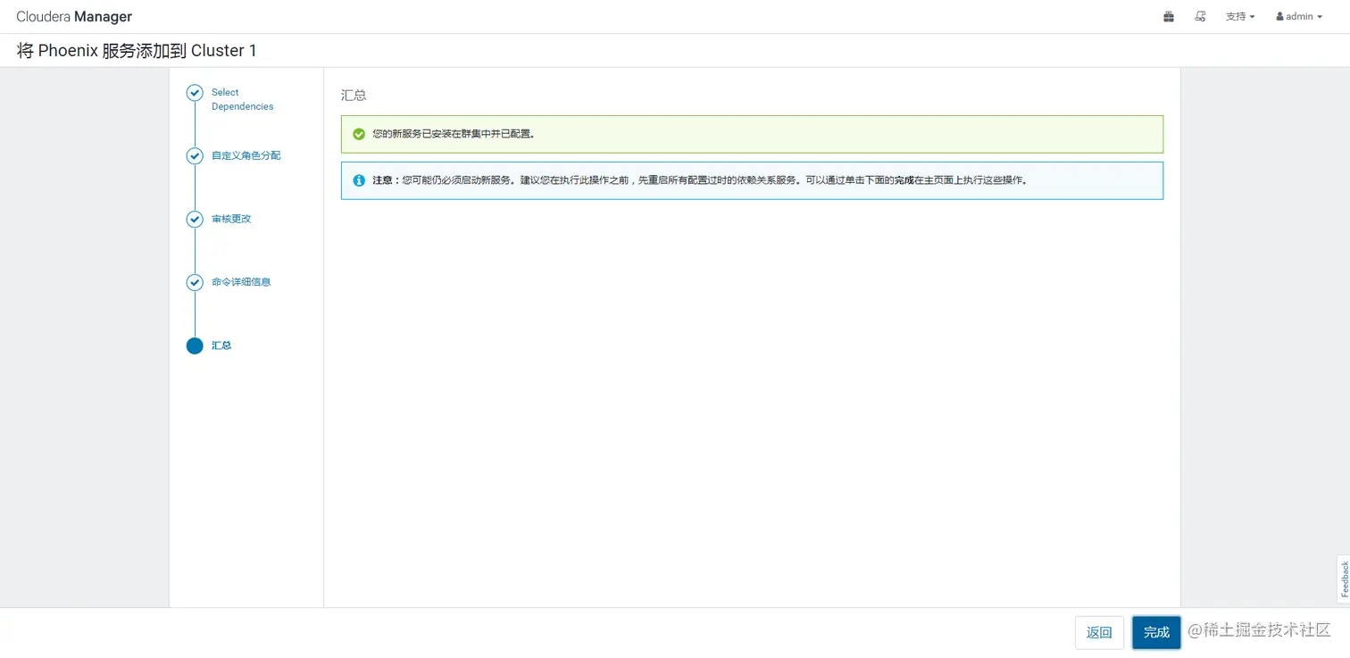Open the admin user dropdown

pos(1299,16)
